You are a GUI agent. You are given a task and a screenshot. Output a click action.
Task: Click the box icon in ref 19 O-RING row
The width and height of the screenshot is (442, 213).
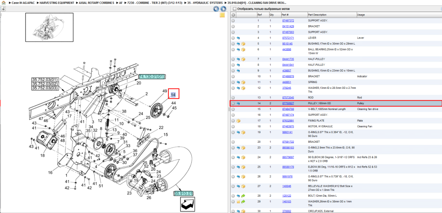click(x=243, y=132)
